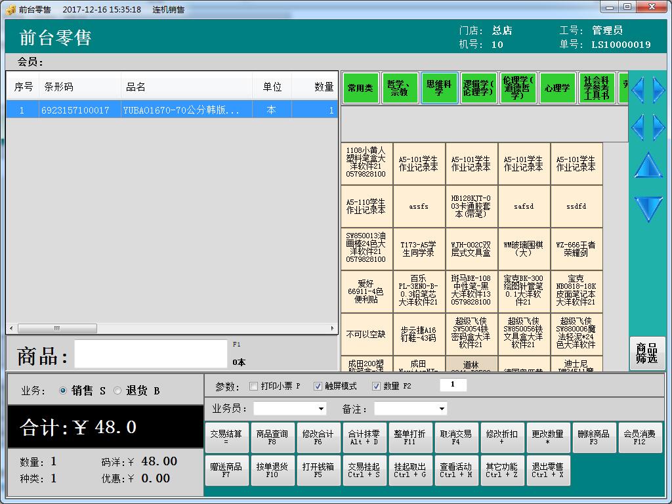The height and width of the screenshot is (504, 672).
Task: Click the 退出零售 button
Action: pyautogui.click(x=548, y=471)
